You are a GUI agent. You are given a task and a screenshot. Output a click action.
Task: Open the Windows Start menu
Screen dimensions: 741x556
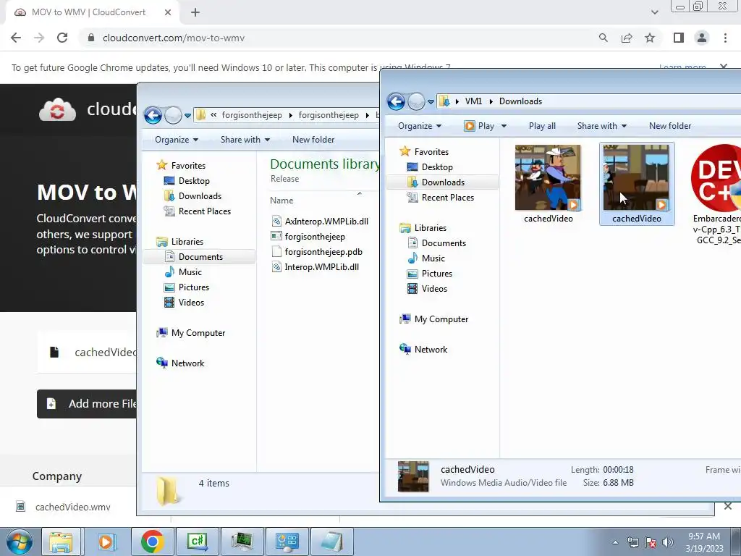point(20,542)
